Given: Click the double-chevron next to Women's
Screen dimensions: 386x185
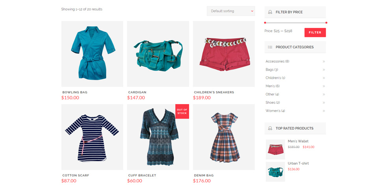Looking at the screenshot, I should pos(324,111).
